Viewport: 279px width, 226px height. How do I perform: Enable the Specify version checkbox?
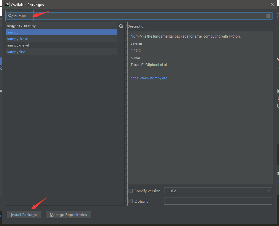pyautogui.click(x=131, y=191)
